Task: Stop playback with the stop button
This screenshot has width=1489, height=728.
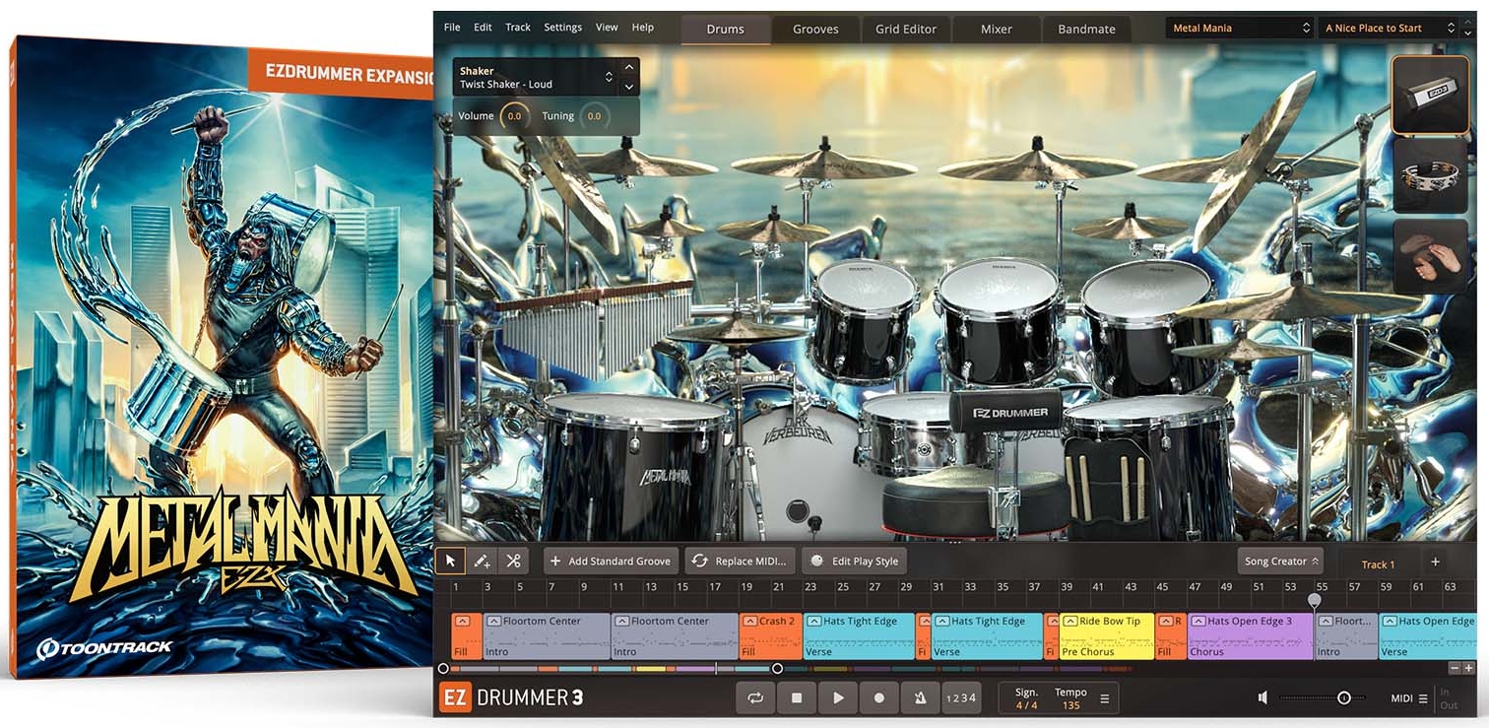Action: (x=797, y=697)
